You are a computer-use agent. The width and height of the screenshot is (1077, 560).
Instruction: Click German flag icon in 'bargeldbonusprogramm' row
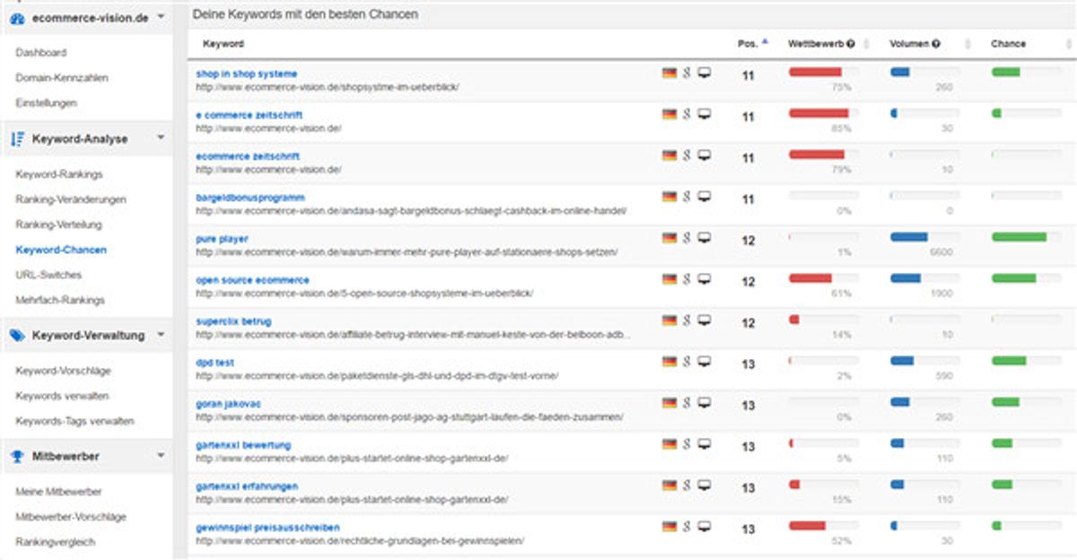click(669, 197)
